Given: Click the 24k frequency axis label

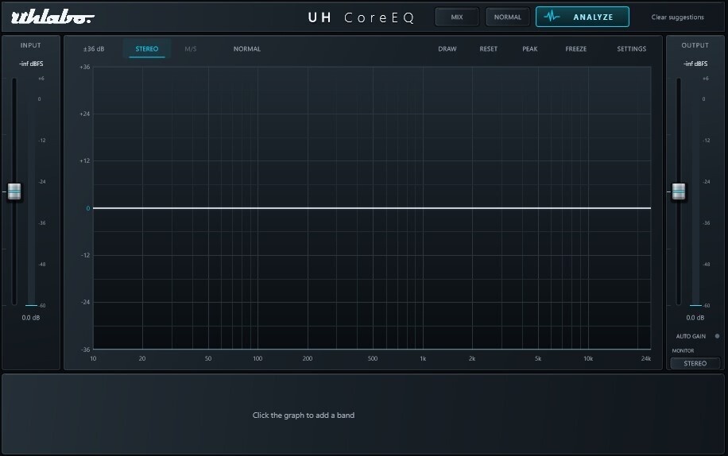Looking at the screenshot, I should pyautogui.click(x=646, y=358).
